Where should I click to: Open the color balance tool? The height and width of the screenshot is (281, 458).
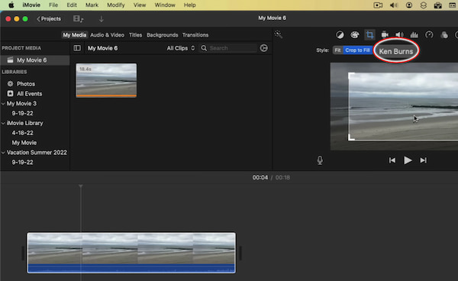click(x=340, y=35)
